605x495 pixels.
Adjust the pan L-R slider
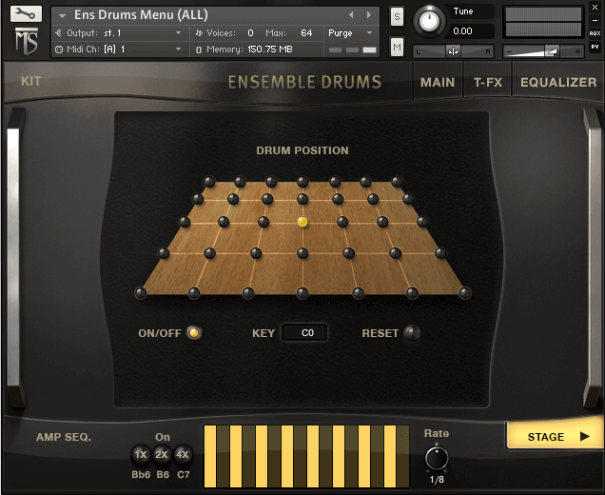point(453,51)
